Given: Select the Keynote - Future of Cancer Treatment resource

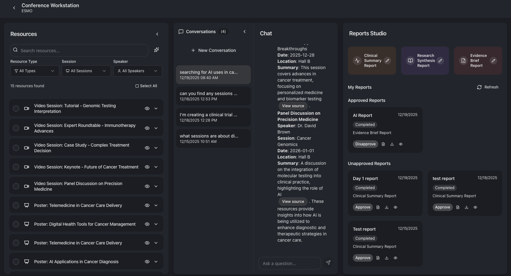Looking at the screenshot, I should (16, 167).
